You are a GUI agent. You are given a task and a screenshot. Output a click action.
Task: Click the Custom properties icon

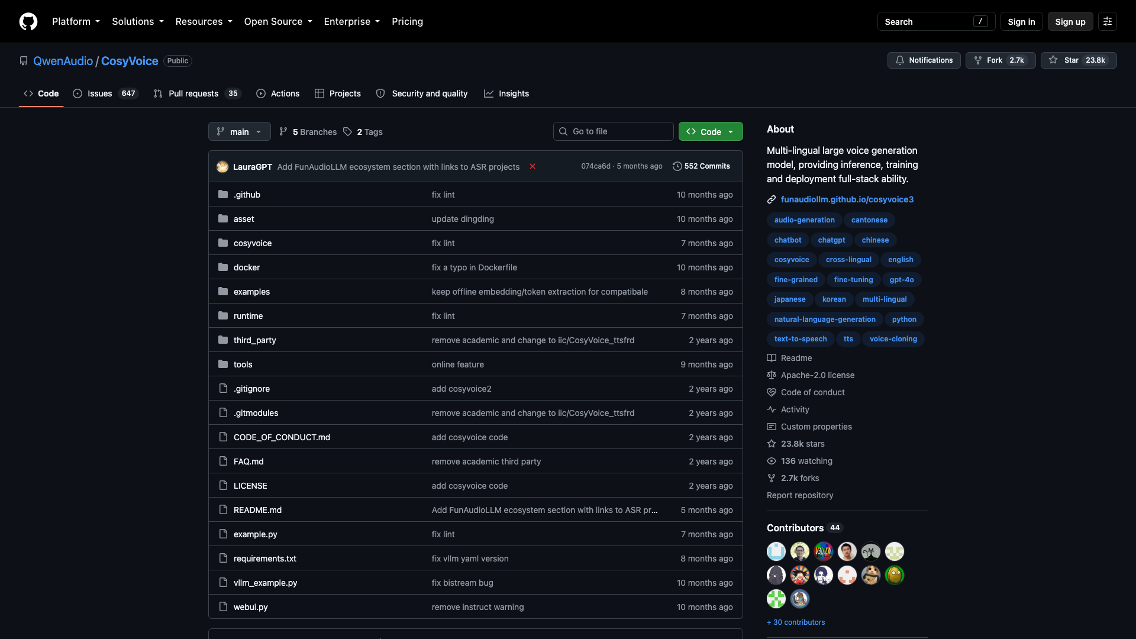pyautogui.click(x=772, y=427)
